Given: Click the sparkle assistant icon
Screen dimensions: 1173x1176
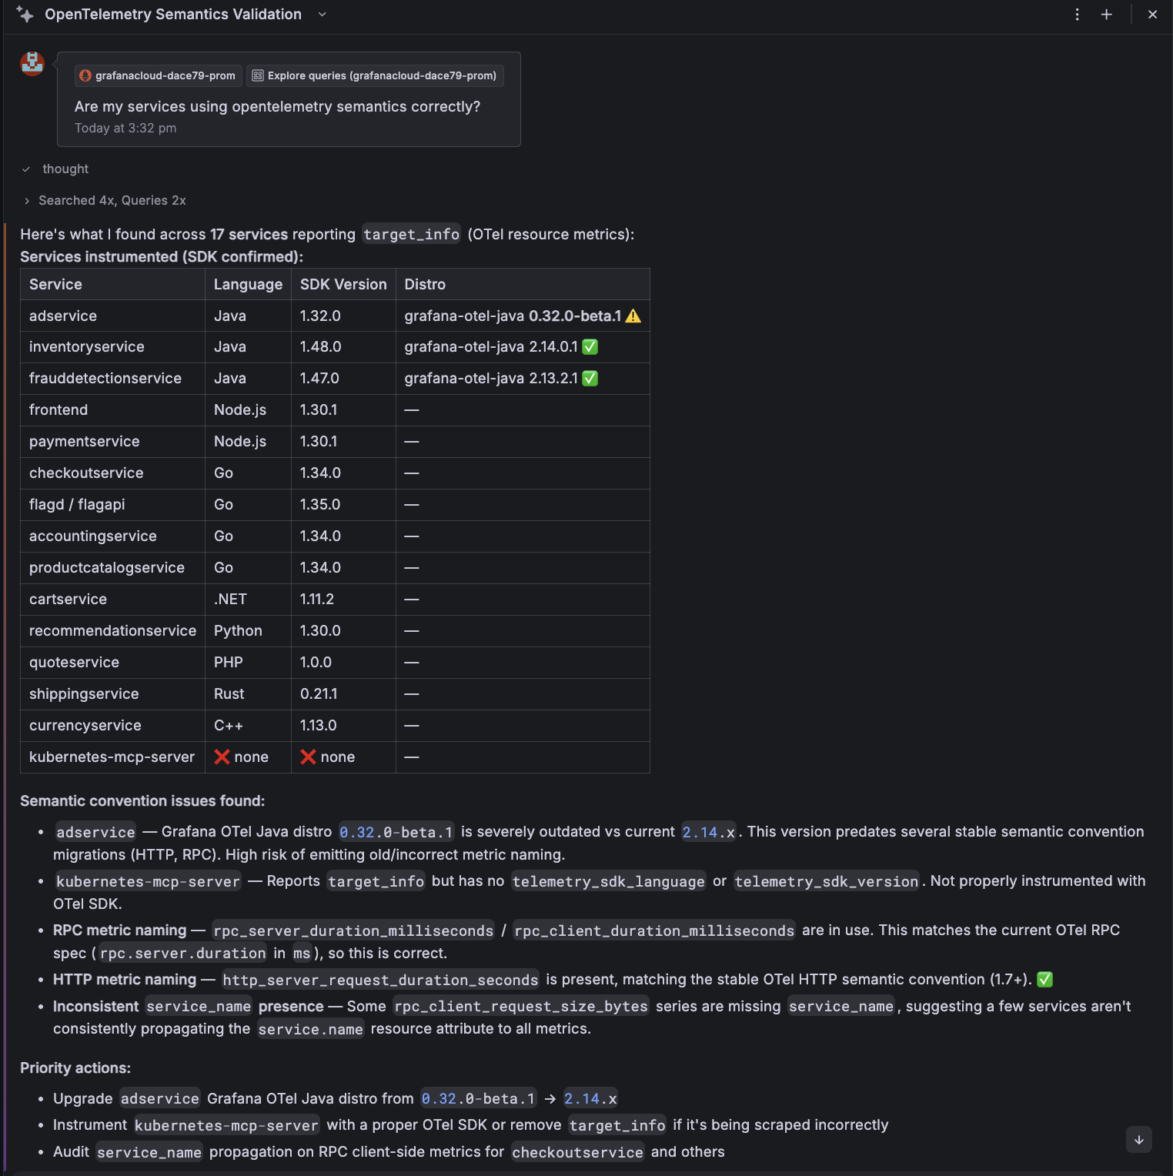Looking at the screenshot, I should click(25, 15).
